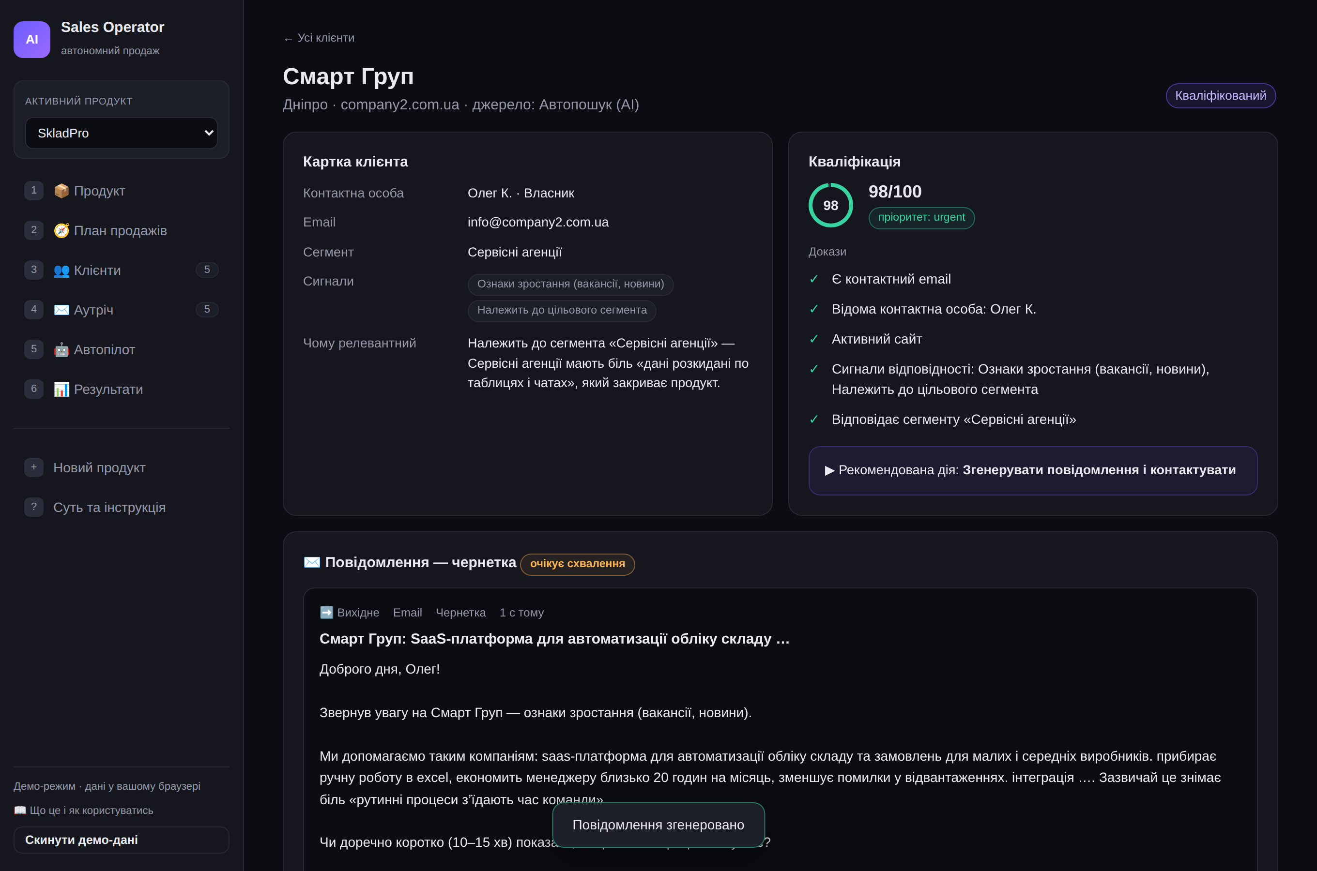Click the step number 5 badge

(x=34, y=349)
